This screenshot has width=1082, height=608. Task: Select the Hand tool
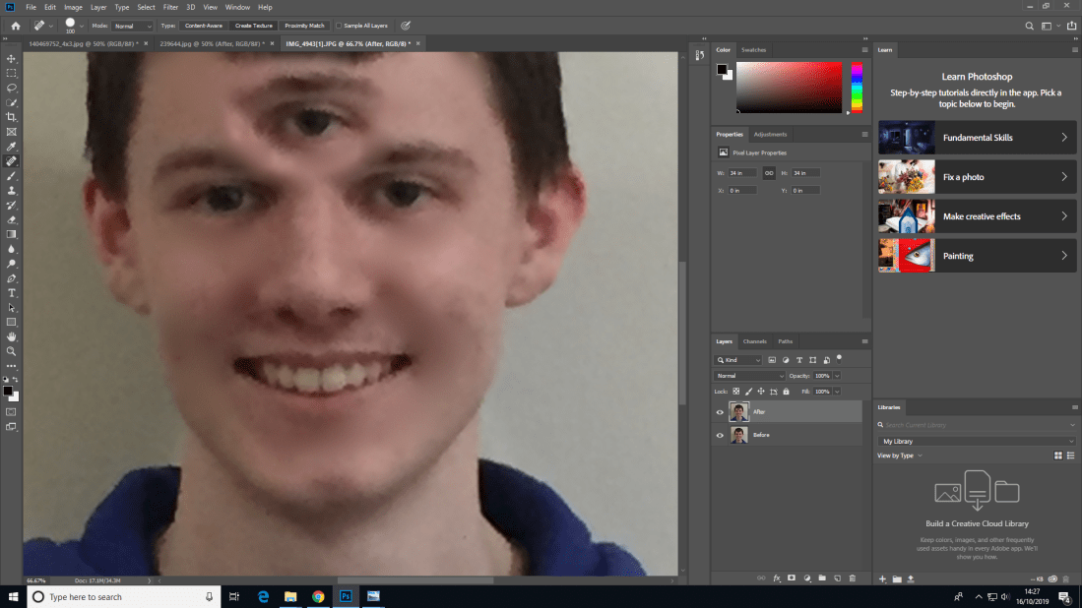[x=12, y=336]
